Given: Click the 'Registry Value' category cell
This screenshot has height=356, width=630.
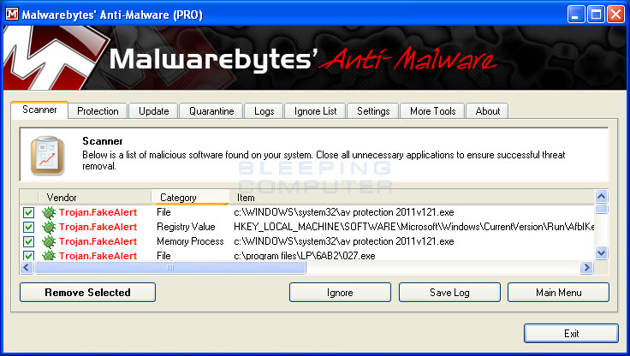Looking at the screenshot, I should pyautogui.click(x=186, y=227).
